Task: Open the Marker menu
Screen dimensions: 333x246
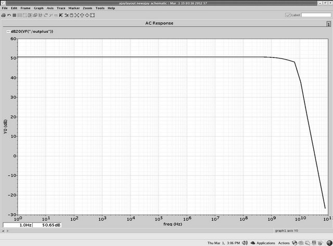Action: click(74, 8)
